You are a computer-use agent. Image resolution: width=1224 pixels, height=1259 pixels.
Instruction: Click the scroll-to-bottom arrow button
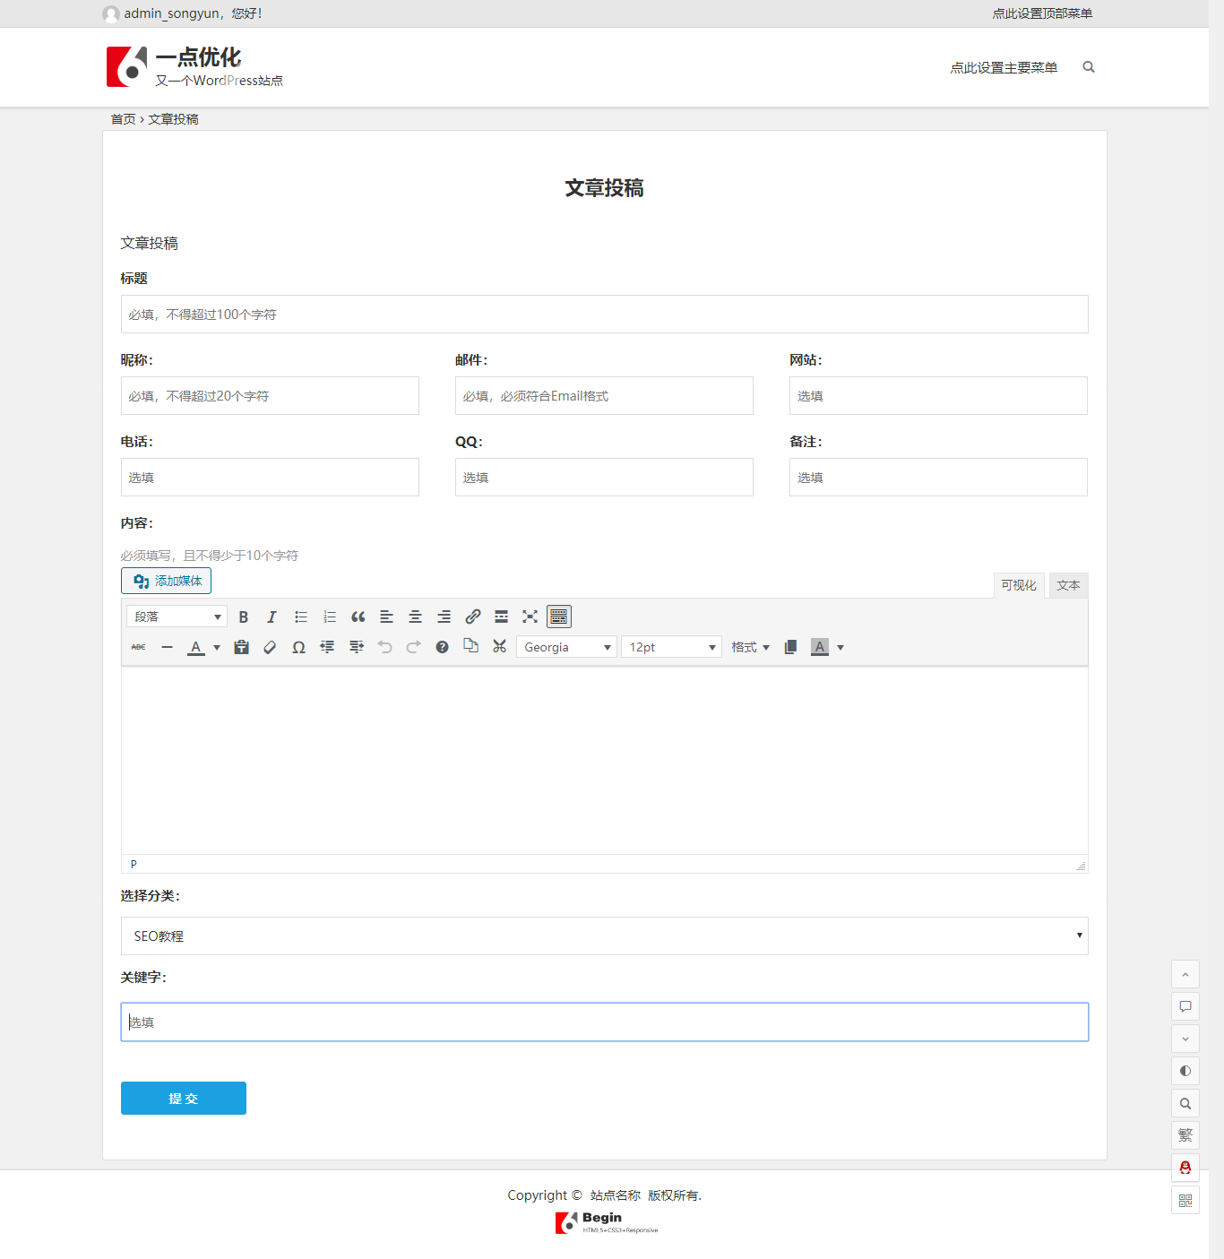(1185, 1039)
